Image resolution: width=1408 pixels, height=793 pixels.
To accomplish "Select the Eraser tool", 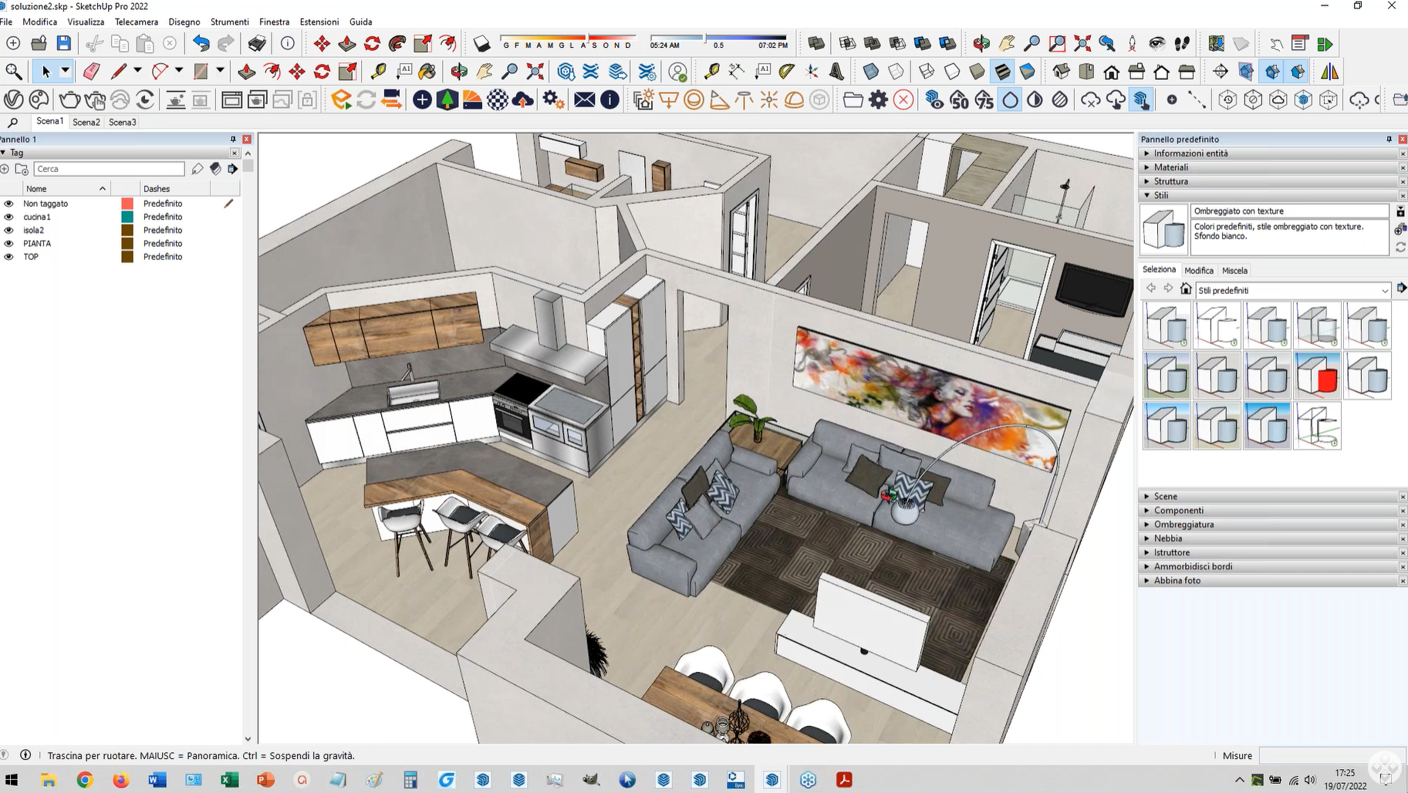I will point(91,72).
